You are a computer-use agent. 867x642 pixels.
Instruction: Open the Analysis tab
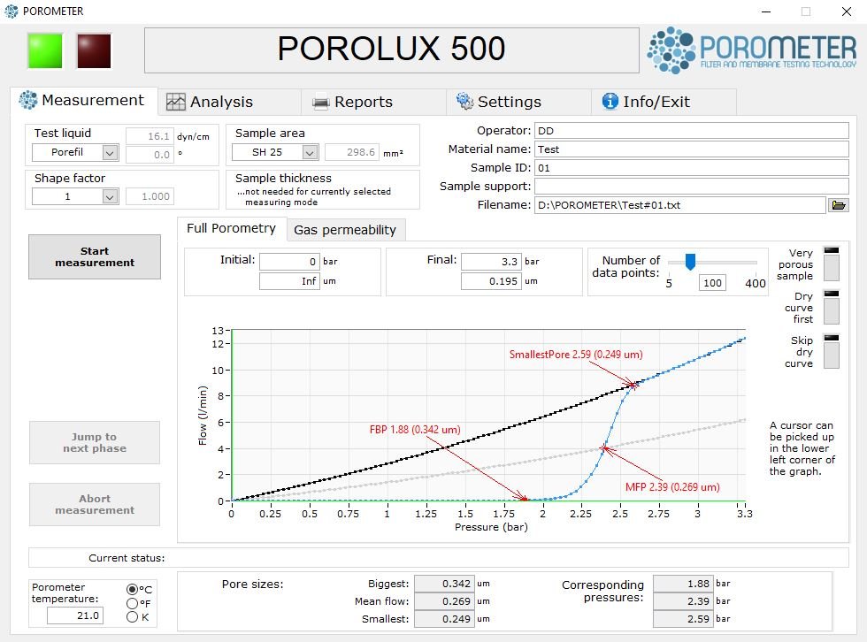(229, 102)
